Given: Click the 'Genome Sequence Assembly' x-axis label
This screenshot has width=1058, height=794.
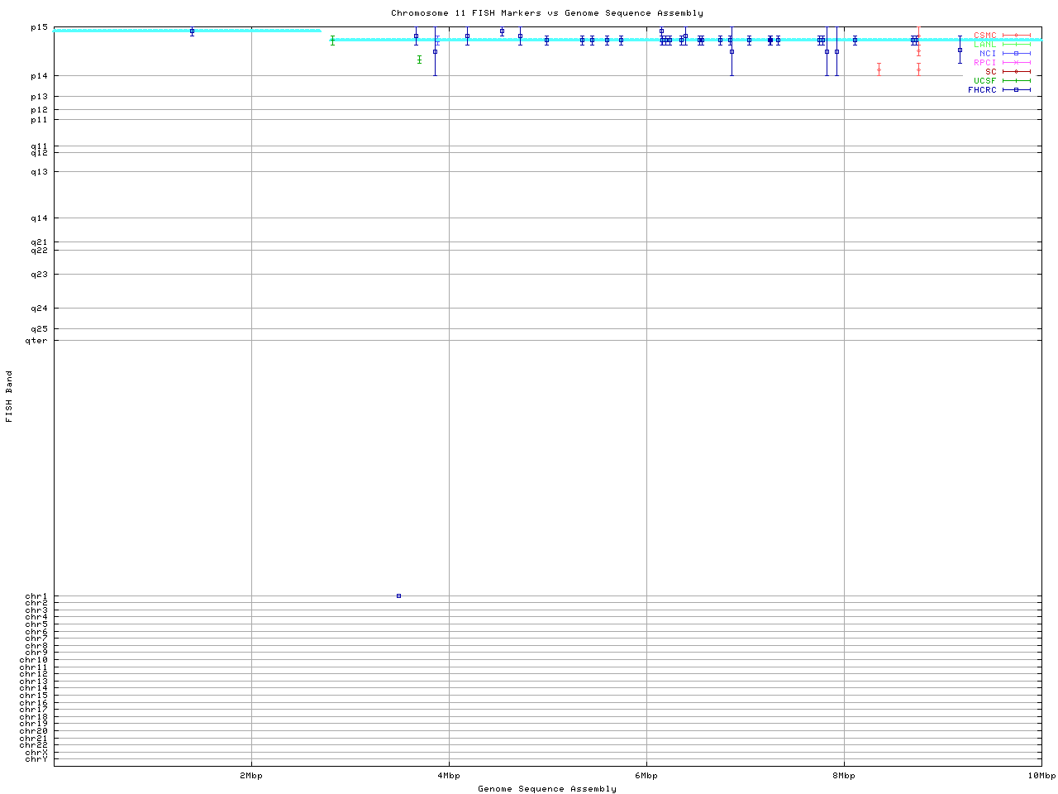Looking at the screenshot, I should click(x=547, y=789).
